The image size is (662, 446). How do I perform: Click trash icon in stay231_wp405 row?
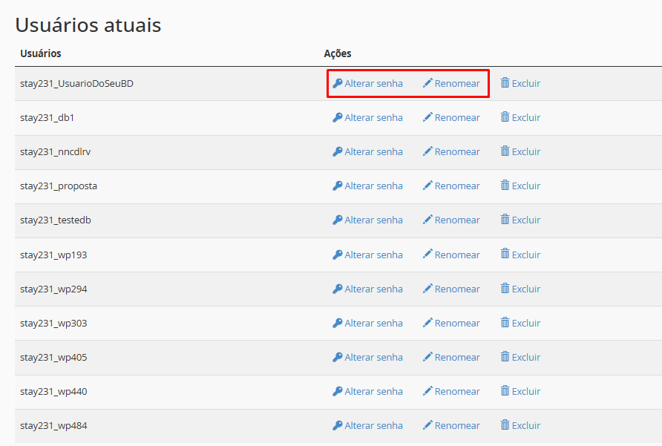(x=505, y=357)
